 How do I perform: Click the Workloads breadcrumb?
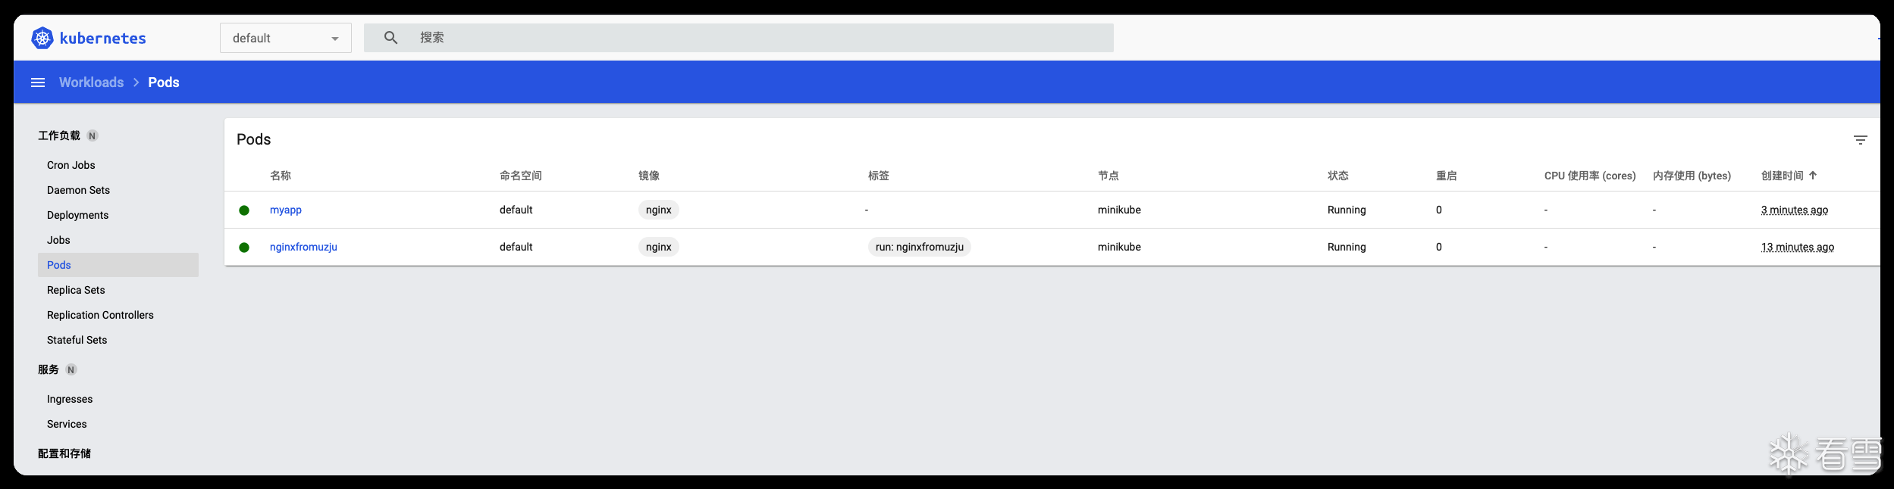(91, 83)
